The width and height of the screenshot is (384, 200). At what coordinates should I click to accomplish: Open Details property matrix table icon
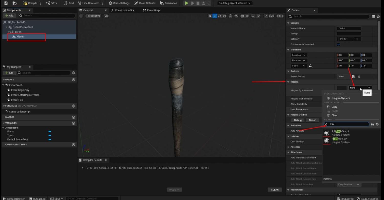[x=374, y=16]
